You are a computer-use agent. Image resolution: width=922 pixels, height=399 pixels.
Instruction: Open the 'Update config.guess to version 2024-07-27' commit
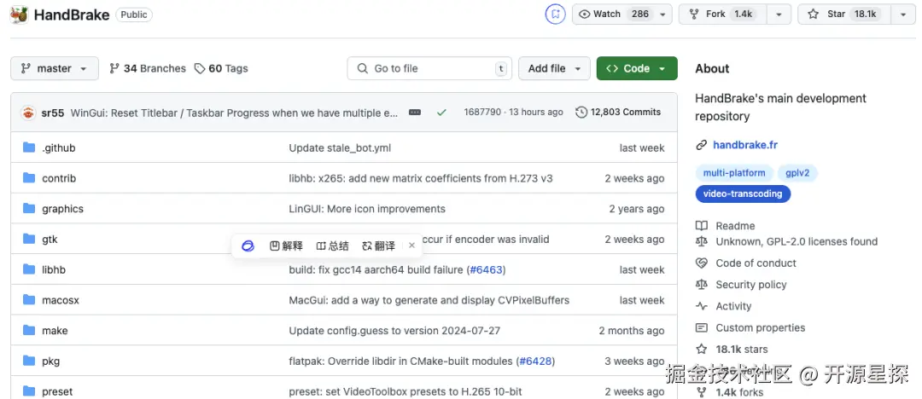click(x=394, y=331)
